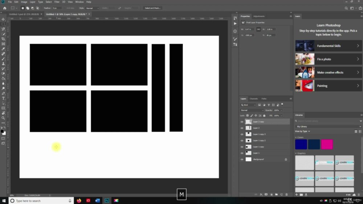The width and height of the screenshot is (363, 204).
Task: Open the Layer menu
Action: (33, 2)
